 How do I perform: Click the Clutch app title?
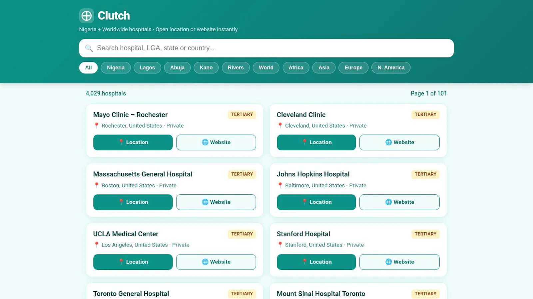click(x=114, y=16)
